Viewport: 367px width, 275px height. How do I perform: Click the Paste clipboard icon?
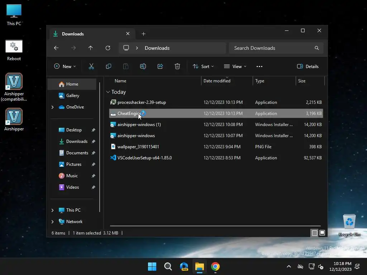126,66
